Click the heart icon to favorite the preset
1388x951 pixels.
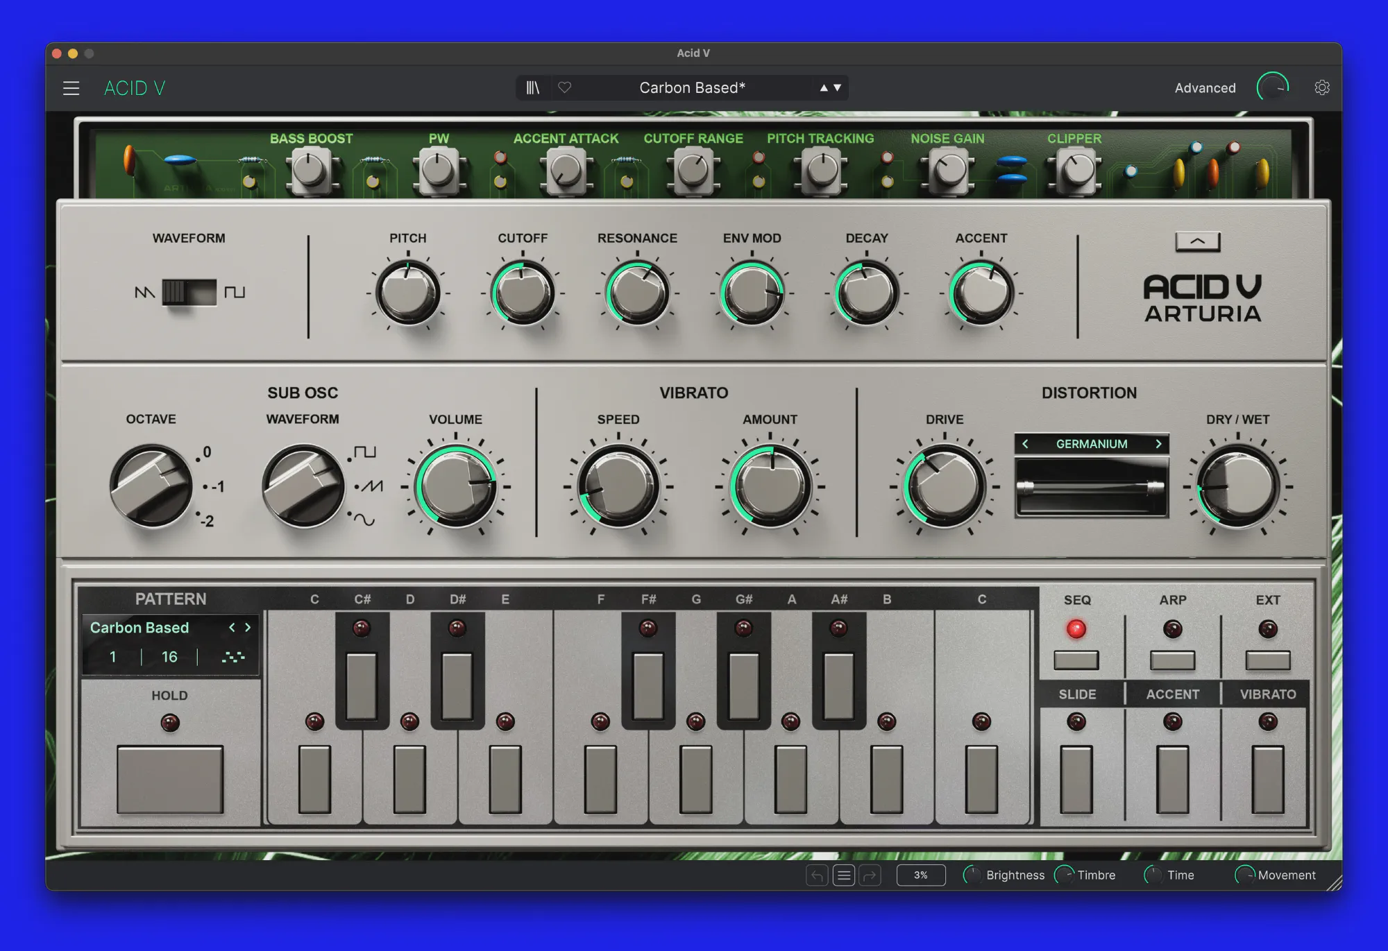click(565, 88)
